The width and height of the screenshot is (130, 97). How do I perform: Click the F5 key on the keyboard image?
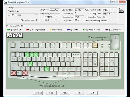point(43,46)
